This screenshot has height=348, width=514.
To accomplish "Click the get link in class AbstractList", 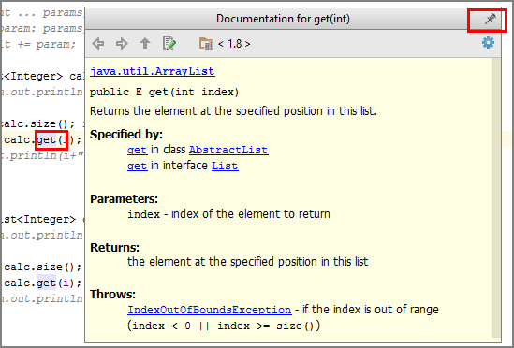I will (137, 150).
